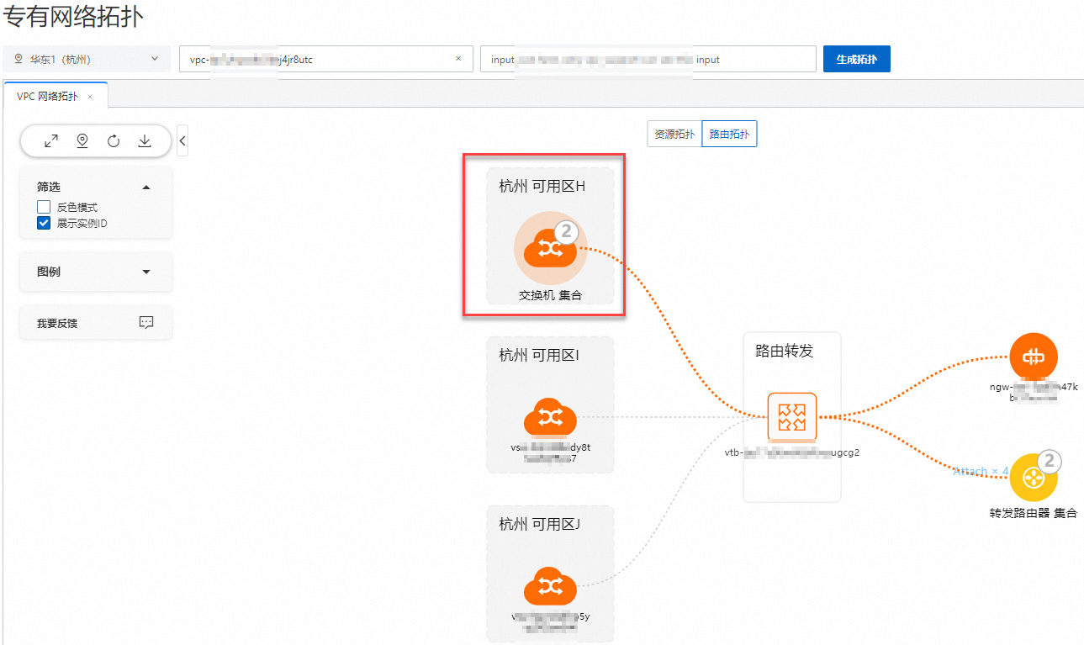Click the VPC ID input field
The image size is (1084, 645).
(x=325, y=59)
